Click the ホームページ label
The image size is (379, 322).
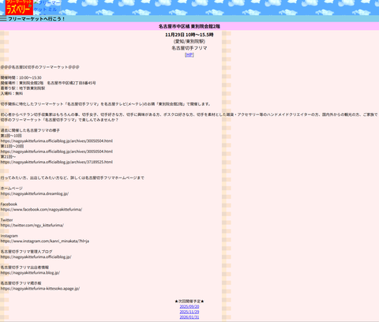12,189
